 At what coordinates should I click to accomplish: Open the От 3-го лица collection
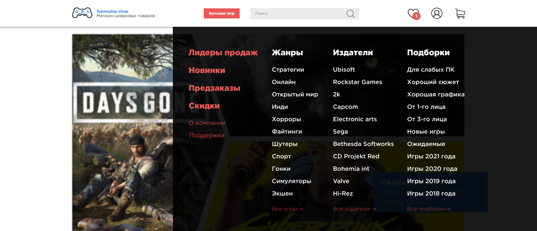(427, 119)
